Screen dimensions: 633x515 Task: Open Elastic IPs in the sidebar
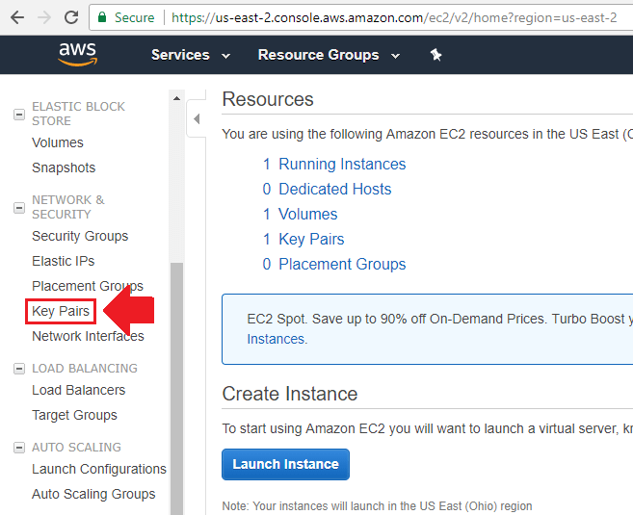(64, 261)
